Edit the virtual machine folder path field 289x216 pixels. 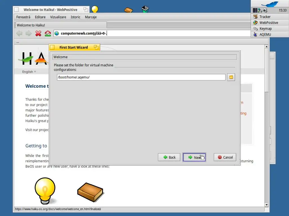pos(141,77)
